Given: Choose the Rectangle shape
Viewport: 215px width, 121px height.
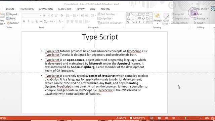Looking at the screenshot, I should pyautogui.click(x=140, y=14).
